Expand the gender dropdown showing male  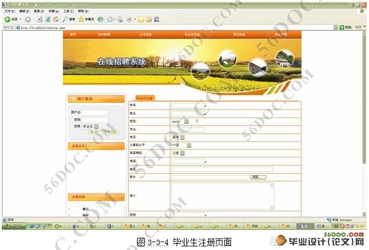[186, 121]
